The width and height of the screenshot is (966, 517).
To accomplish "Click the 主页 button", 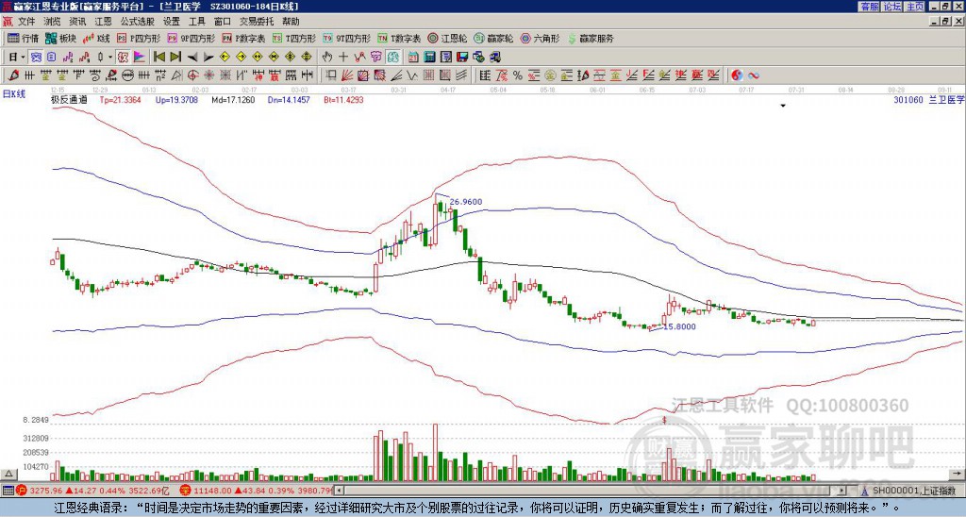I will (915, 6).
